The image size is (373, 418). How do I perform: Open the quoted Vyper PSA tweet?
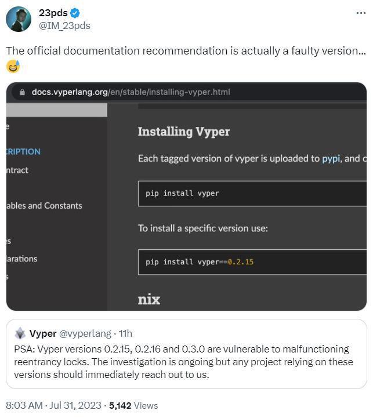pyautogui.click(x=186, y=362)
